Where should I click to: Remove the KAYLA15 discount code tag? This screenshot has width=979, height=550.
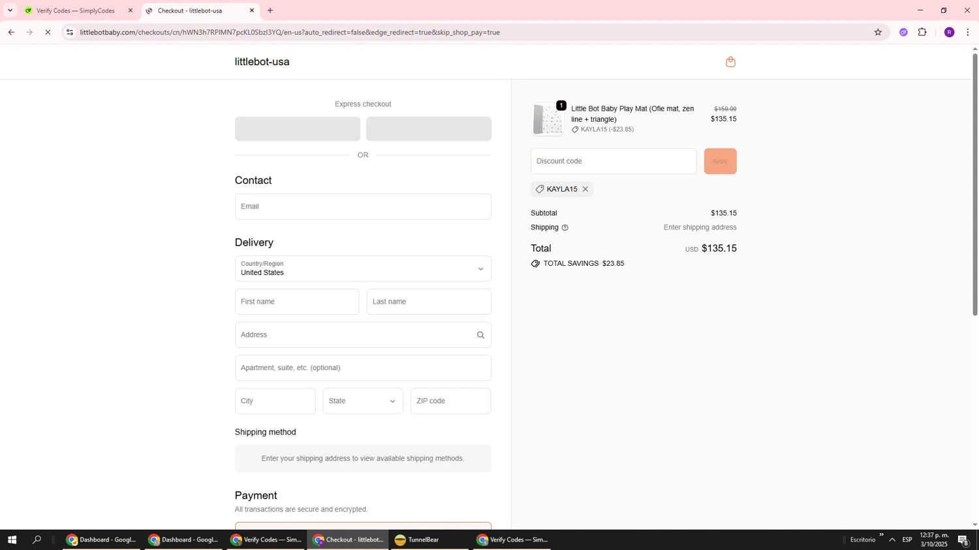(x=585, y=189)
